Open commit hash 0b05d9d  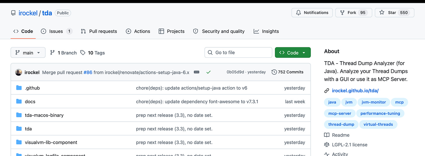tap(235, 72)
